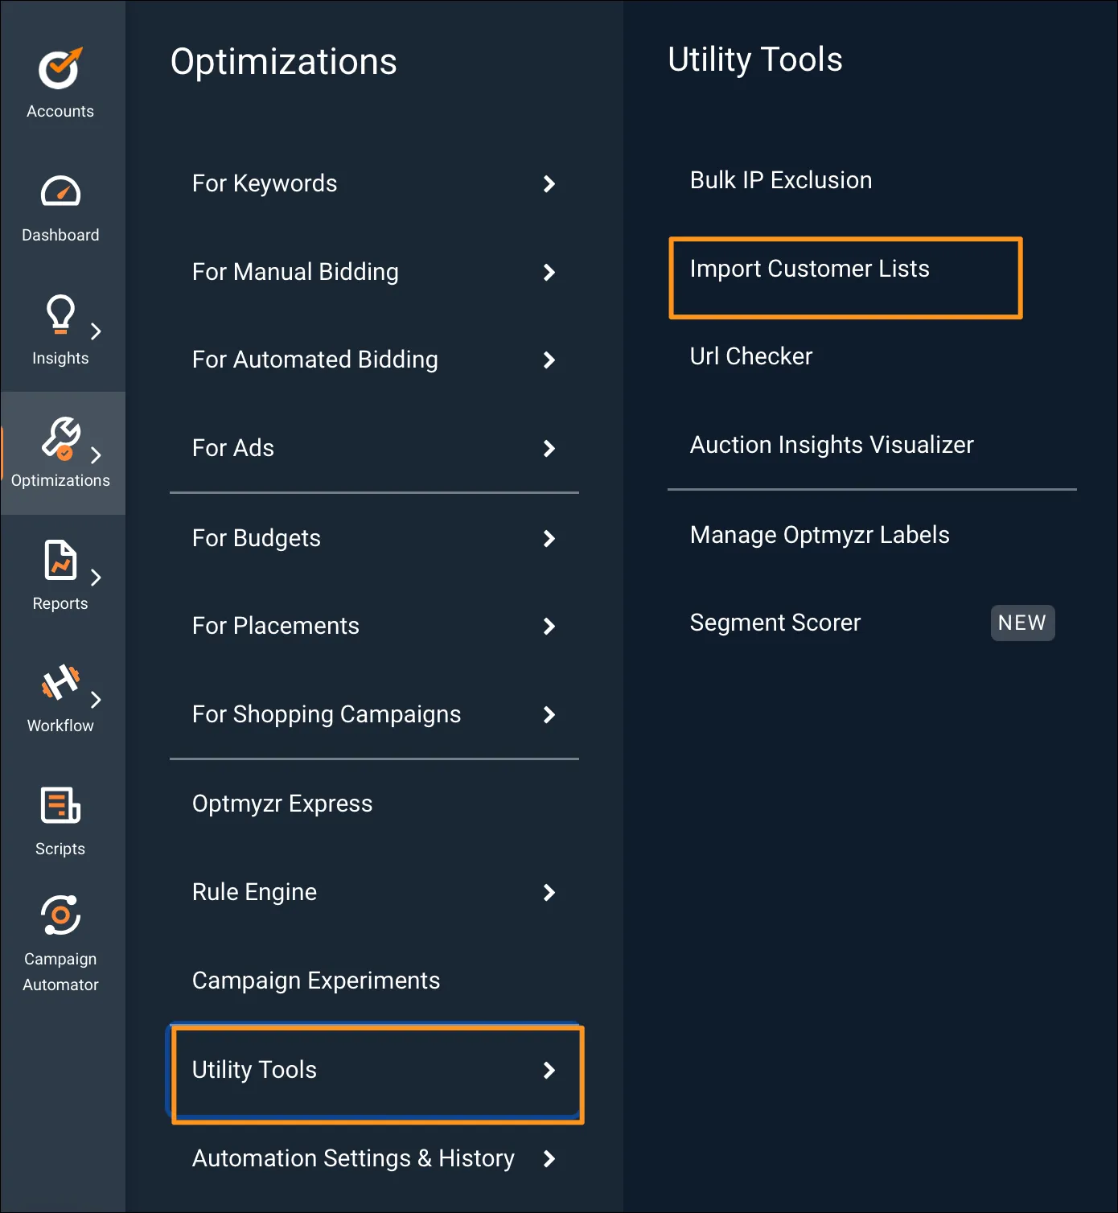Viewport: 1118px width, 1213px height.
Task: Open the Utility Tools menu item
Action: pyautogui.click(x=254, y=1070)
